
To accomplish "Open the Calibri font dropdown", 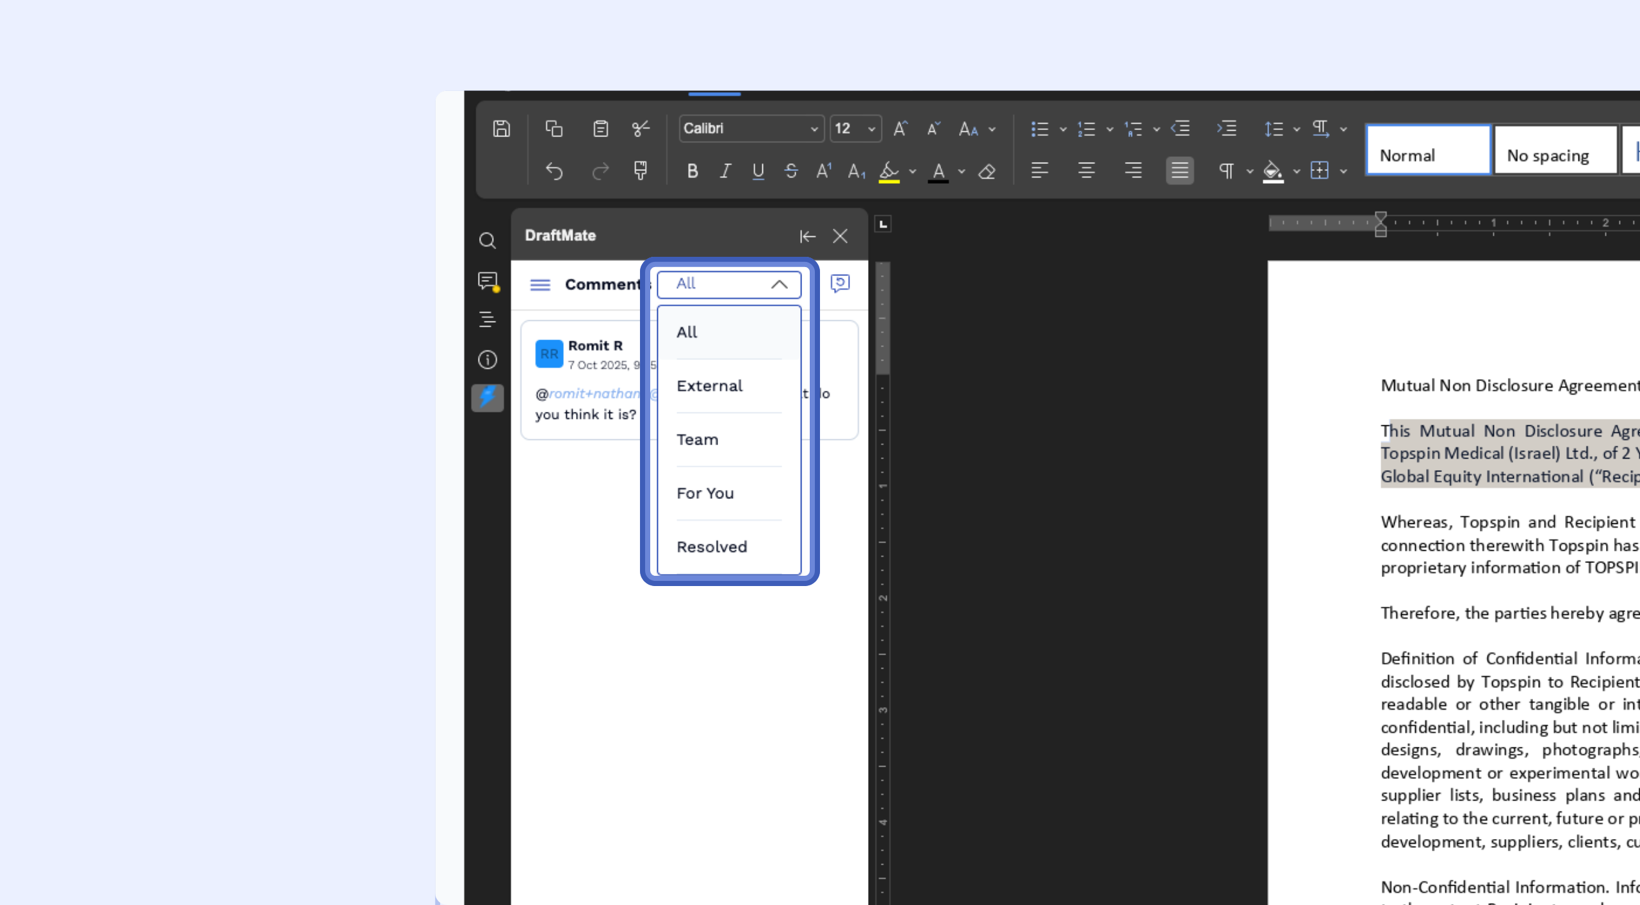I will click(751, 129).
